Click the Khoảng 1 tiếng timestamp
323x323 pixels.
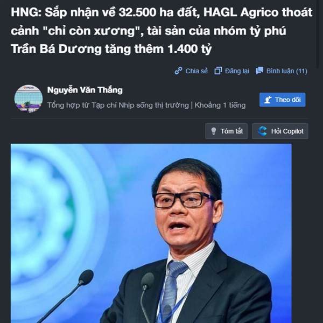(220, 106)
